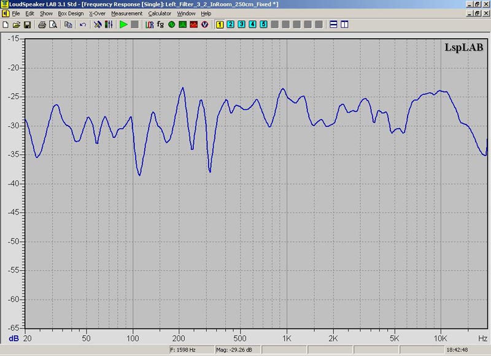Open print preview magnifier icon
Viewport: 491px width, 356px height.
(x=53, y=25)
